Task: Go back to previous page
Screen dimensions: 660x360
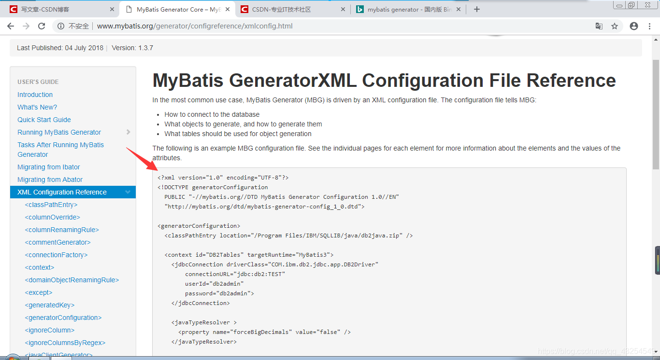Action: (x=11, y=26)
